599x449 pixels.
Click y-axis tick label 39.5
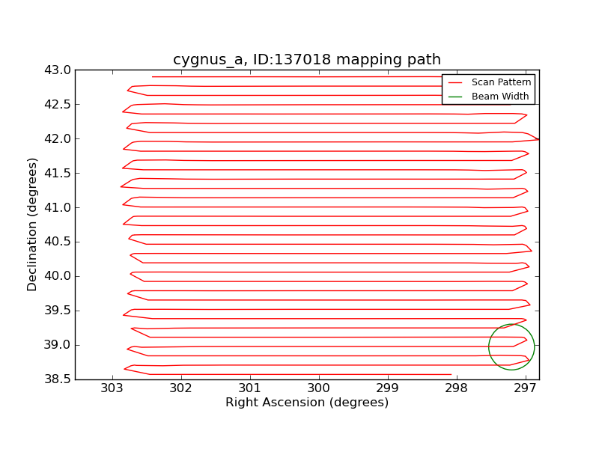pyautogui.click(x=58, y=311)
